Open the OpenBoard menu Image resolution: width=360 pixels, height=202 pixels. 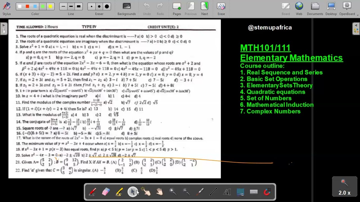[x=347, y=9]
